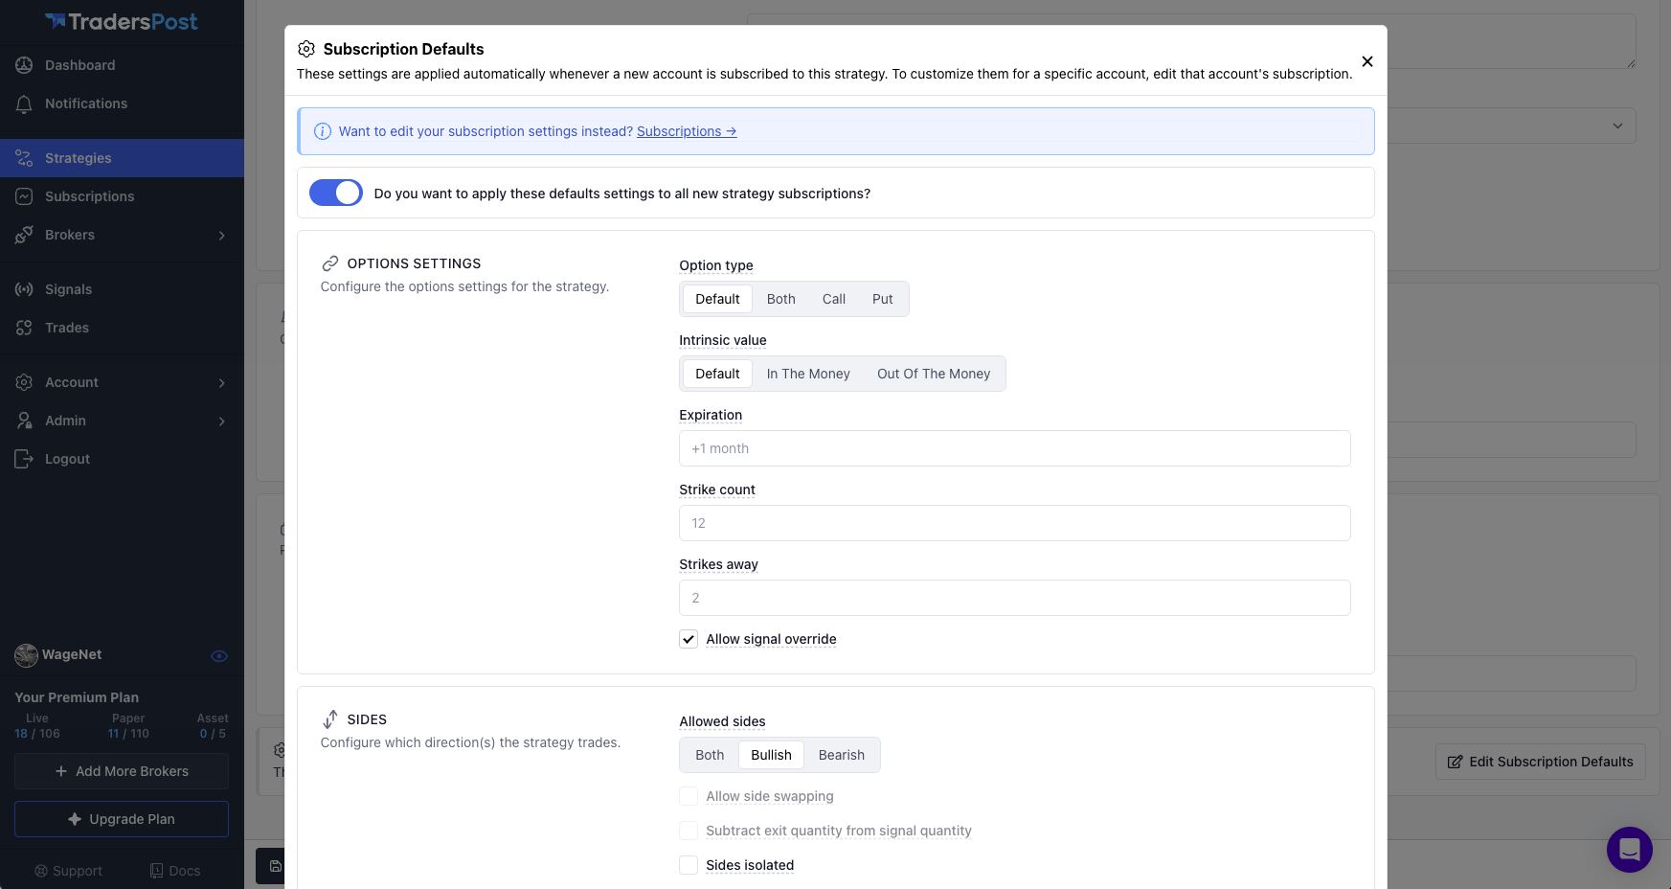
Task: Select Call option type
Action: [x=833, y=299]
